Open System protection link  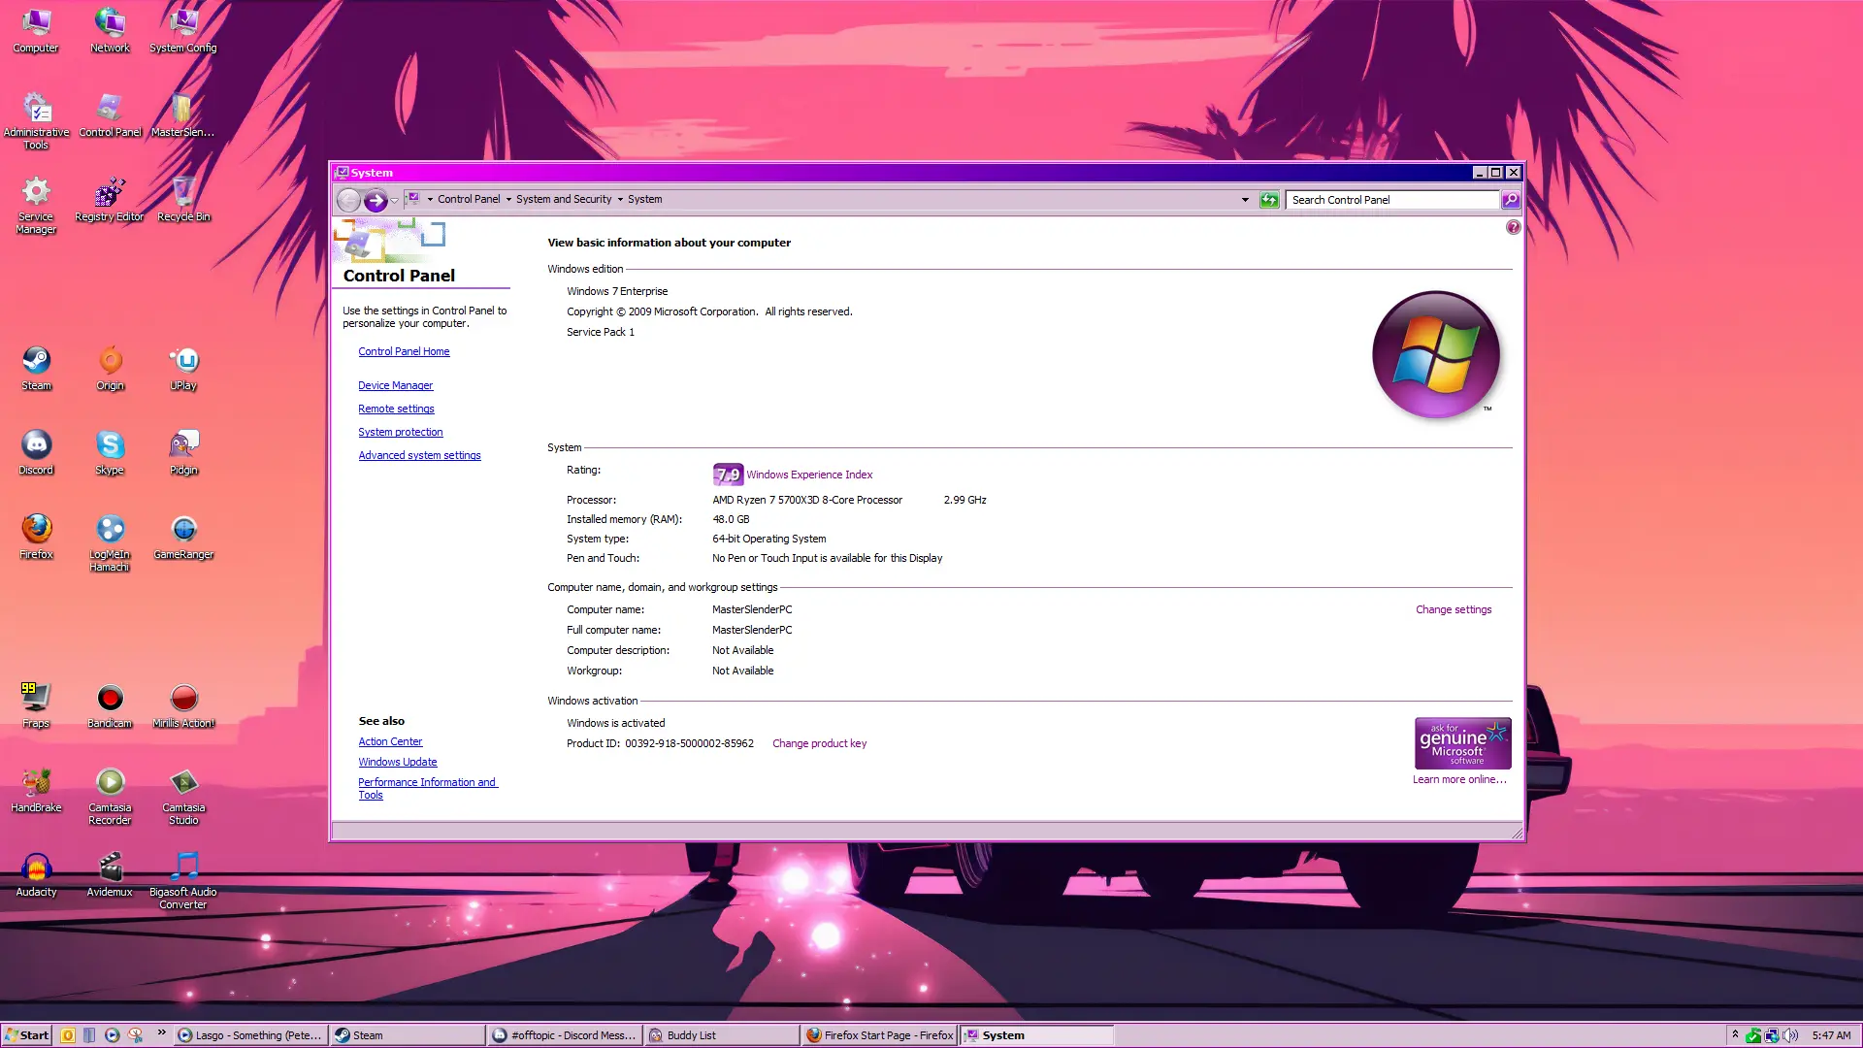click(x=400, y=432)
